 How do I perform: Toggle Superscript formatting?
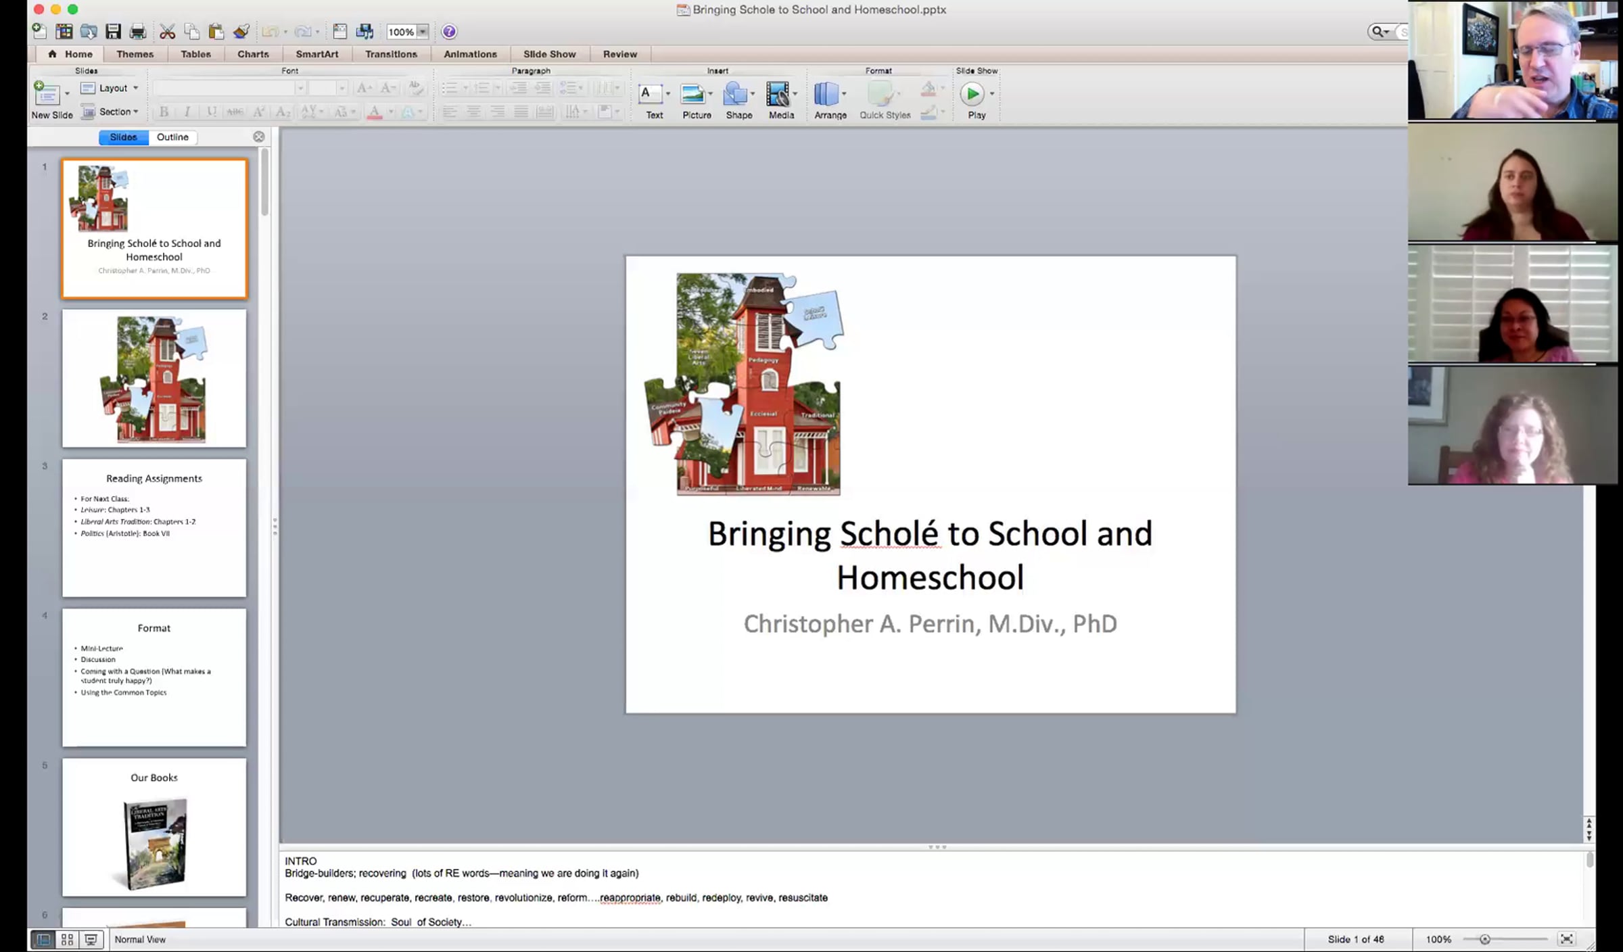(x=259, y=112)
